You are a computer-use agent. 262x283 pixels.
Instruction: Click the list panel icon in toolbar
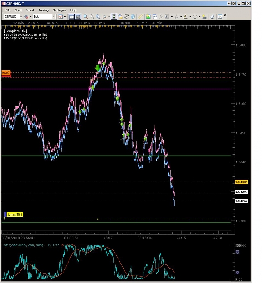tap(167, 17)
